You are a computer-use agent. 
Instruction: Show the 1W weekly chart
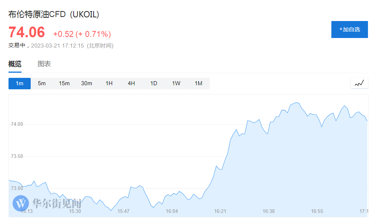[176, 83]
